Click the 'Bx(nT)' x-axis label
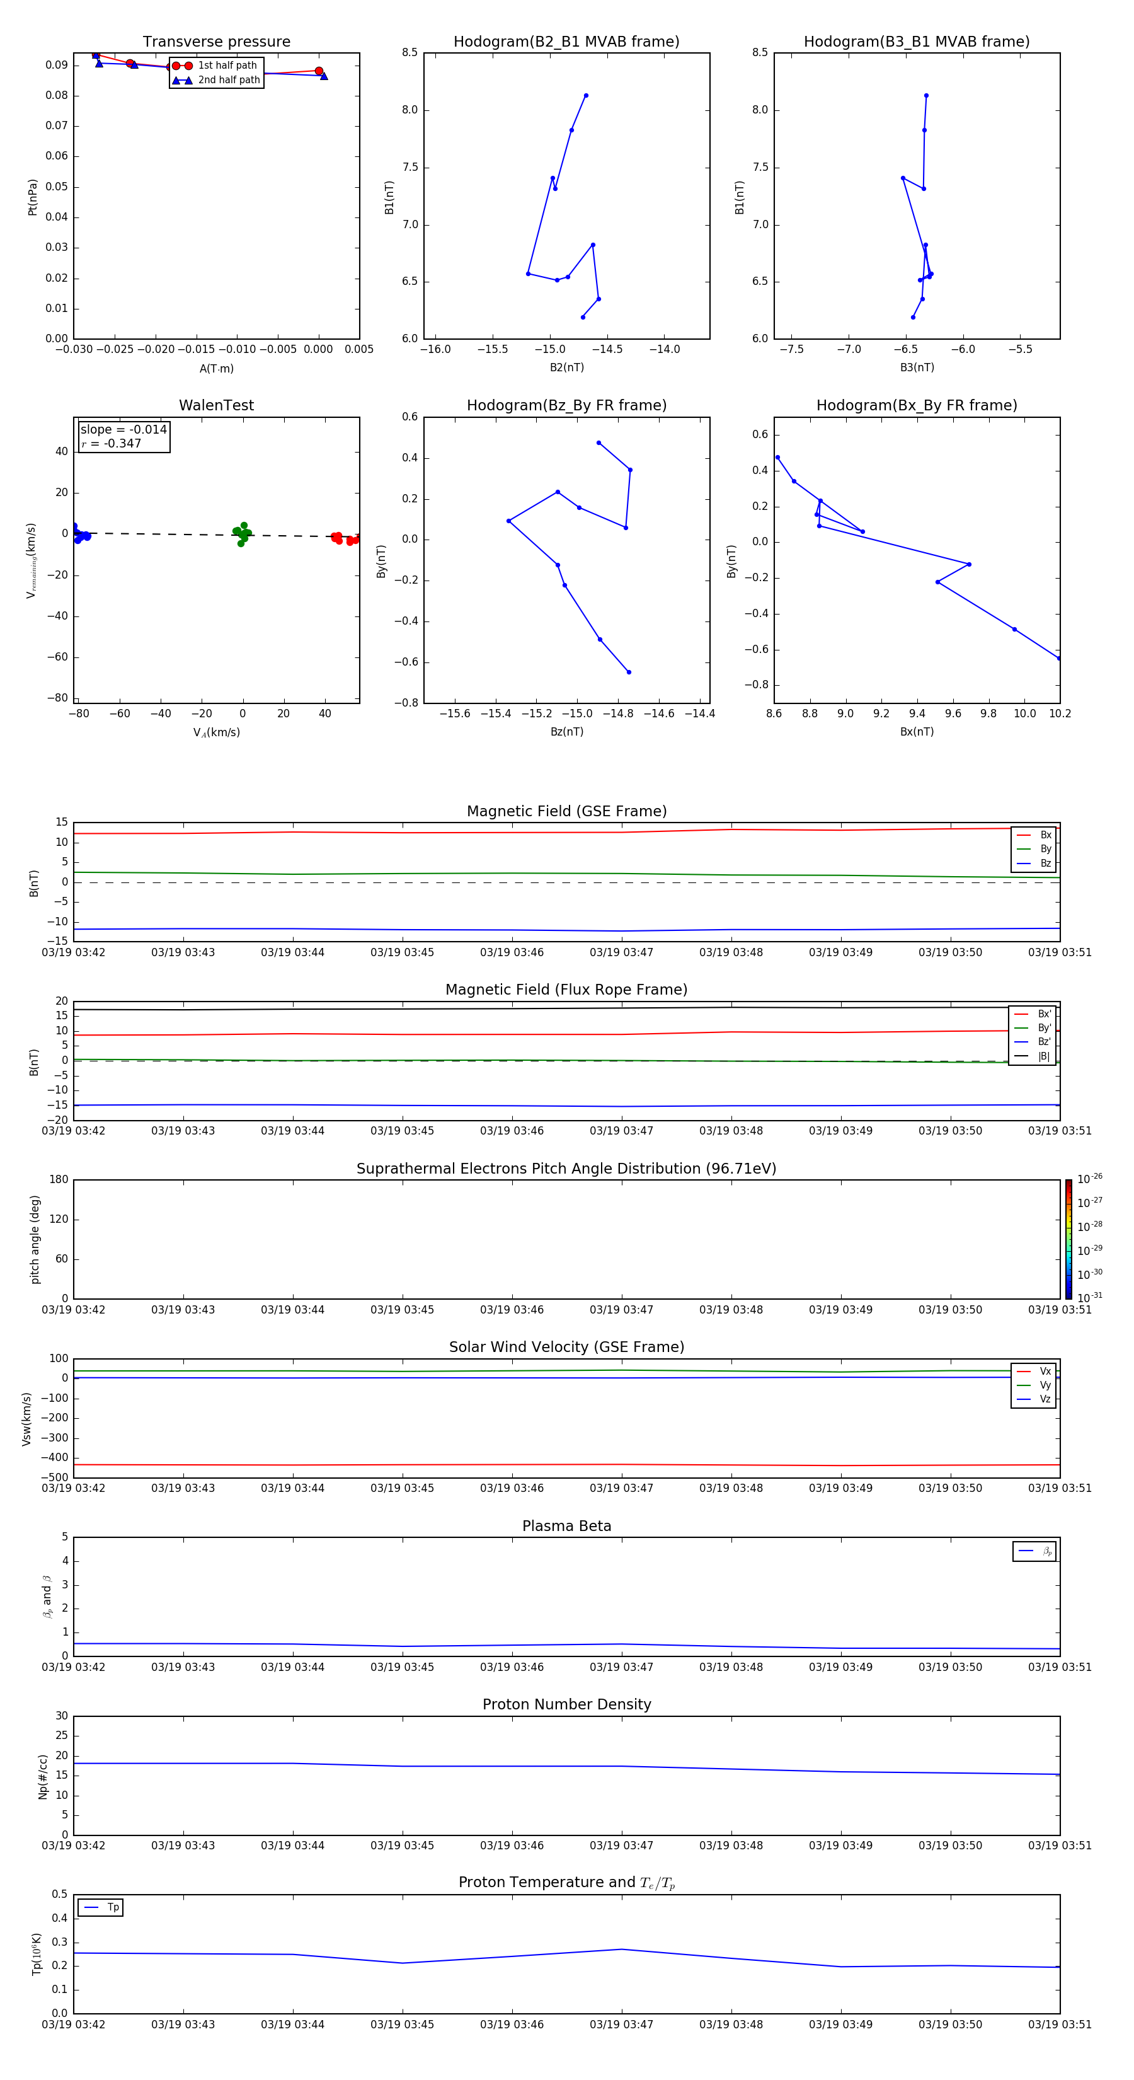 (917, 732)
